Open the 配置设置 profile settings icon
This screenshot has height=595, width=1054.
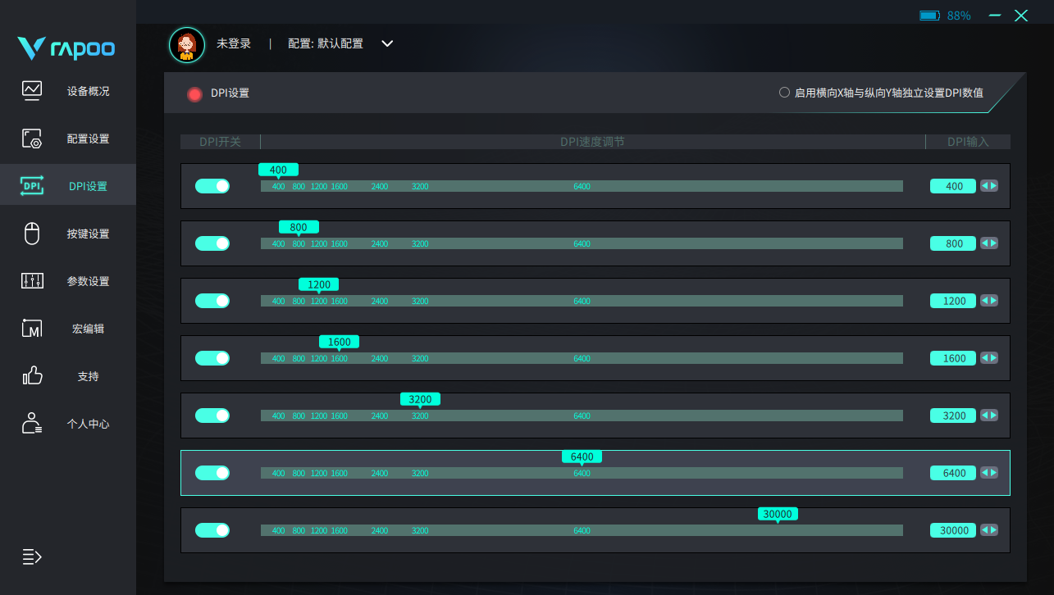[x=32, y=139]
